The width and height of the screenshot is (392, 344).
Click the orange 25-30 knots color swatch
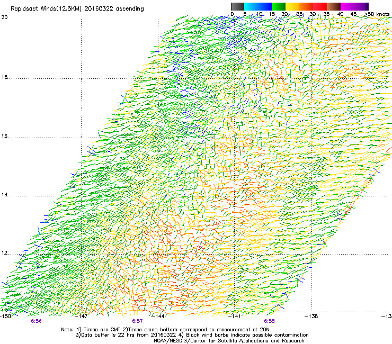306,6
